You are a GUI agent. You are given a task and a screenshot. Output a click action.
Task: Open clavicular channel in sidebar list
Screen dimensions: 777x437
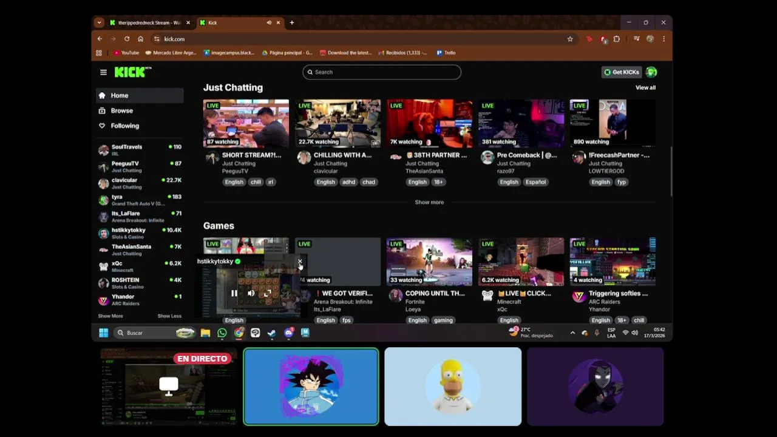coord(140,183)
